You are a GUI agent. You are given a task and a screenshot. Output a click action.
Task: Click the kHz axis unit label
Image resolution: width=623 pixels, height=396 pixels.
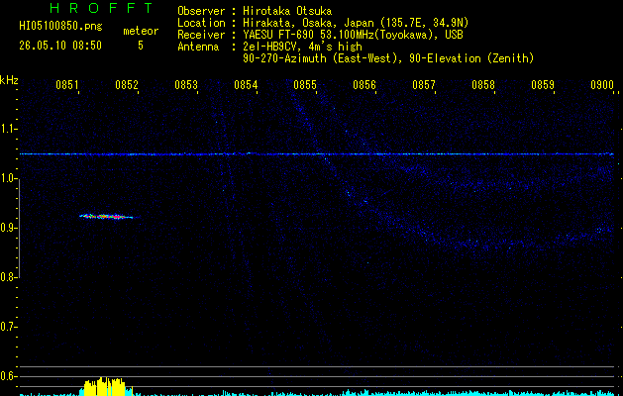point(9,80)
